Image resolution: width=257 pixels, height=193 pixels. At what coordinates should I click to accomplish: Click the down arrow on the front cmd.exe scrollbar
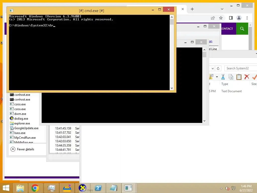coord(172,88)
